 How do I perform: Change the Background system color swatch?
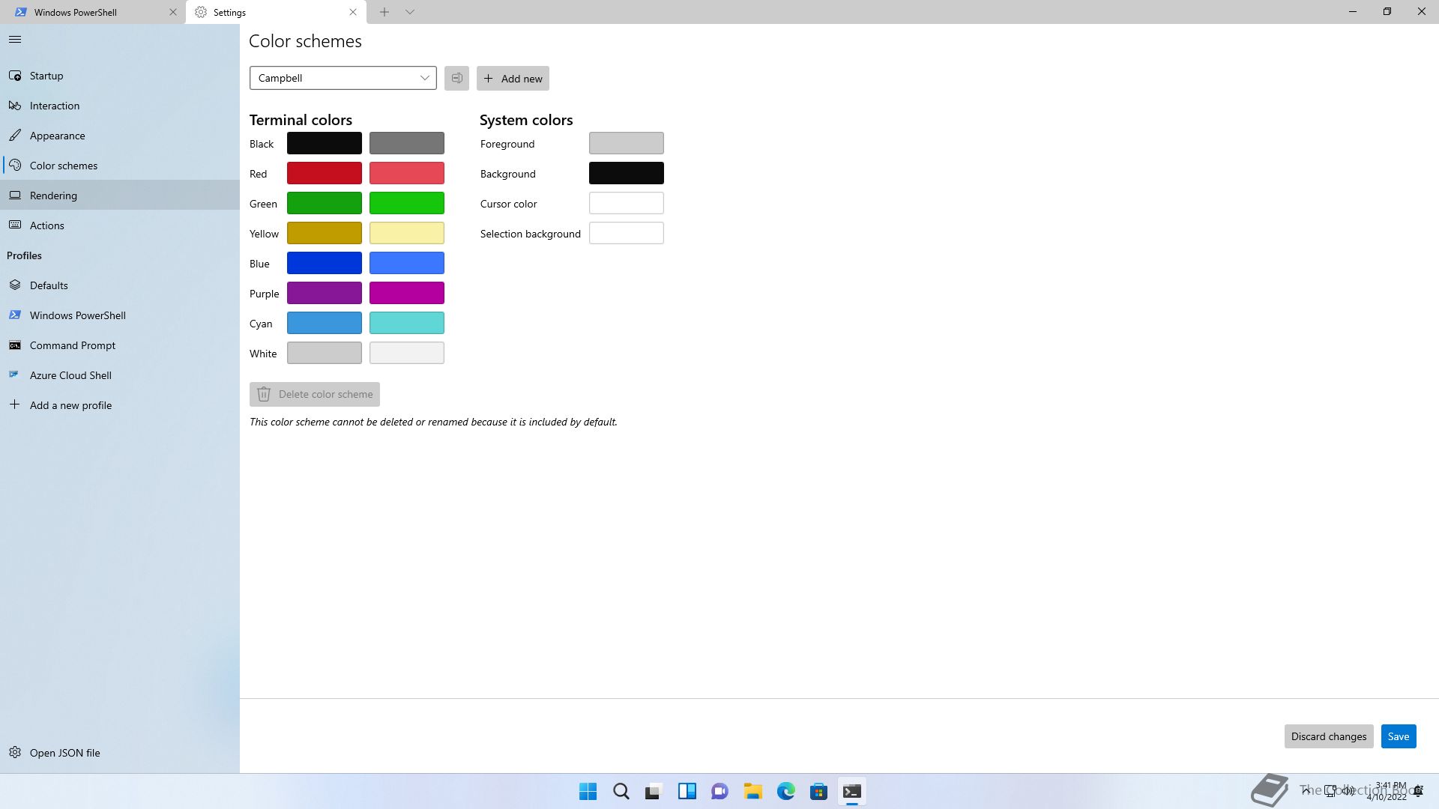tap(627, 173)
